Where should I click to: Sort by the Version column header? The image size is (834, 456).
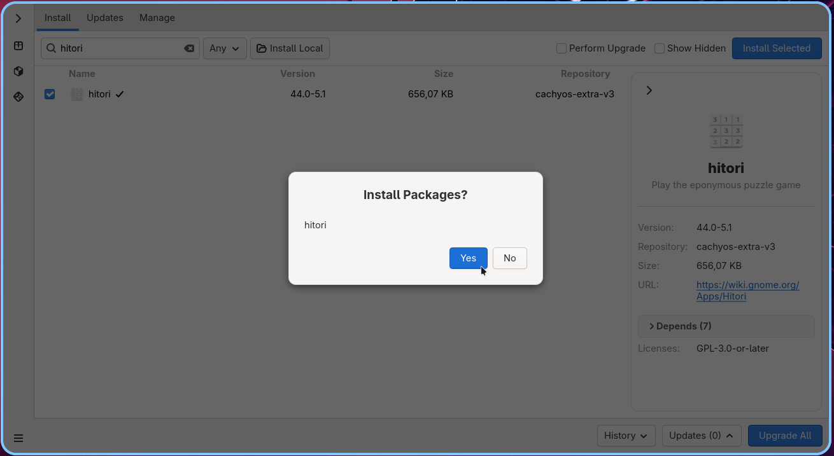(x=297, y=74)
